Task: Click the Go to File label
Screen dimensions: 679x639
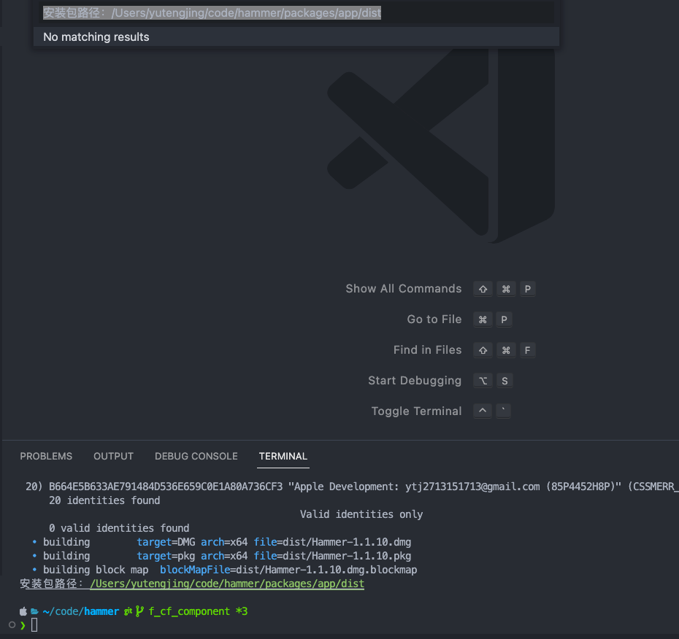Action: [x=434, y=319]
